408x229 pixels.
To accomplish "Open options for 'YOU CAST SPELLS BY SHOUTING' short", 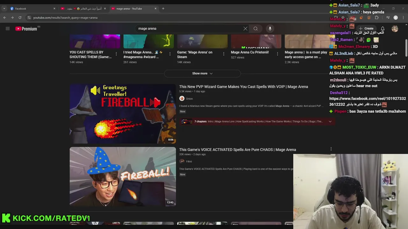I will tap(116, 54).
